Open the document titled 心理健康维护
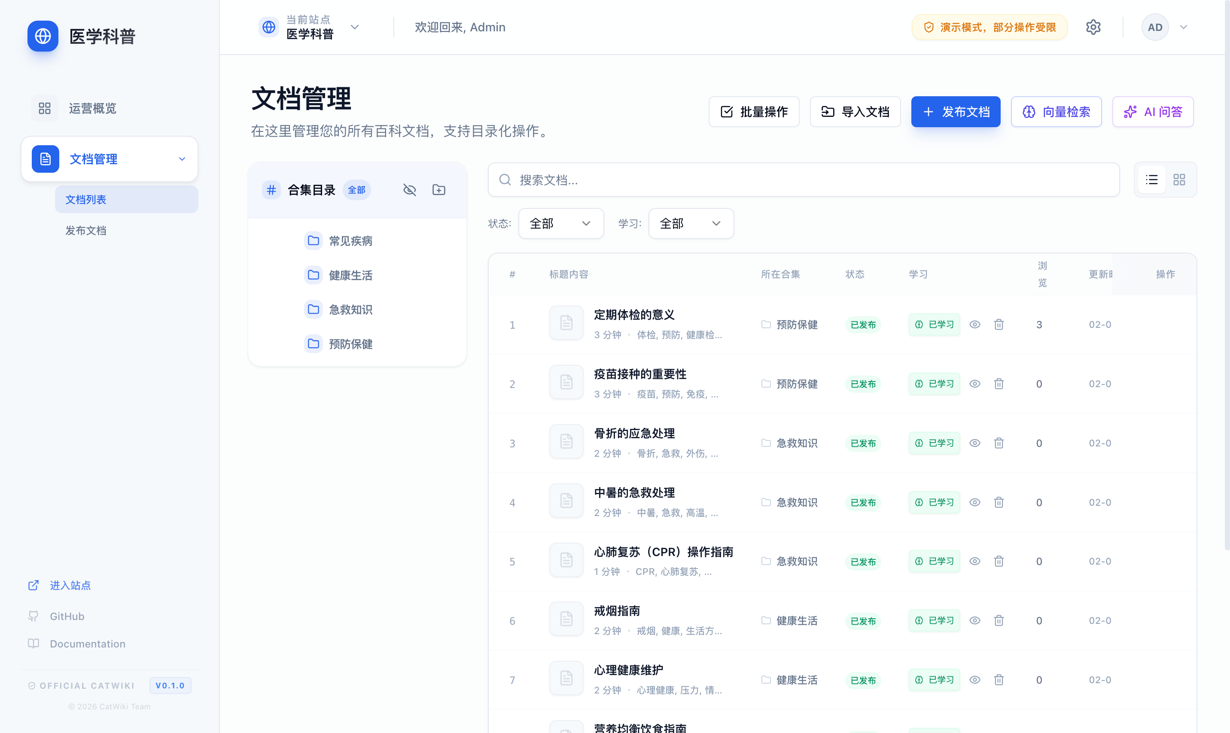This screenshot has width=1230, height=733. click(x=628, y=670)
